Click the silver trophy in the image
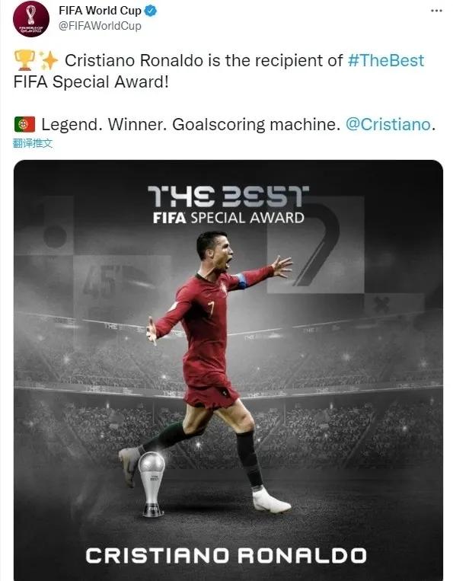 pyautogui.click(x=152, y=484)
